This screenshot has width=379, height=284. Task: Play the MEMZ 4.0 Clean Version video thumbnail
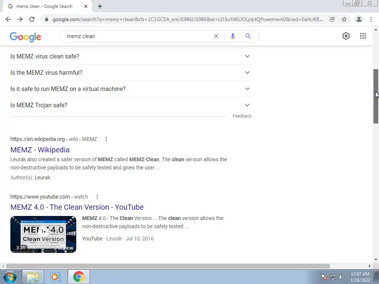point(43,234)
